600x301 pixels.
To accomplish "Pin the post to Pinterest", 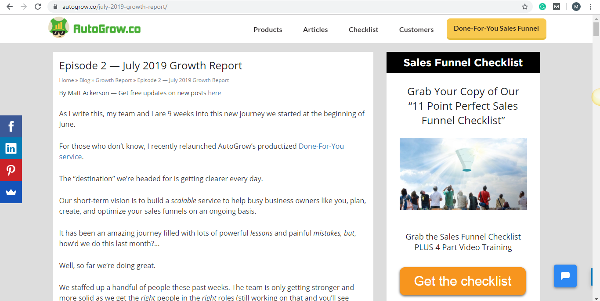I will coord(11,170).
